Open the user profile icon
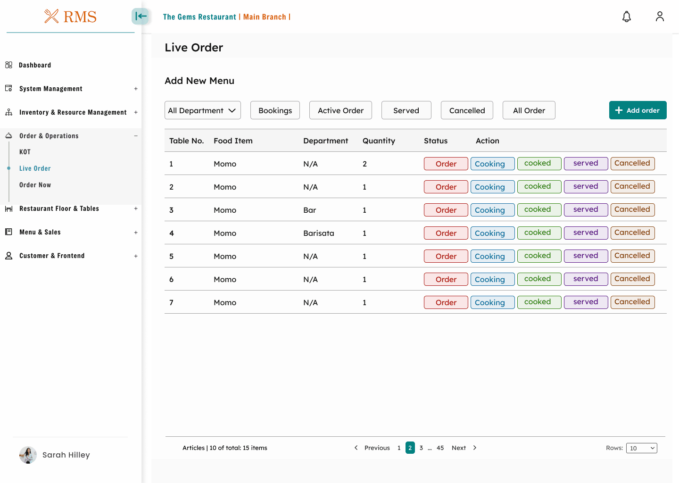The image size is (679, 483). tap(659, 17)
